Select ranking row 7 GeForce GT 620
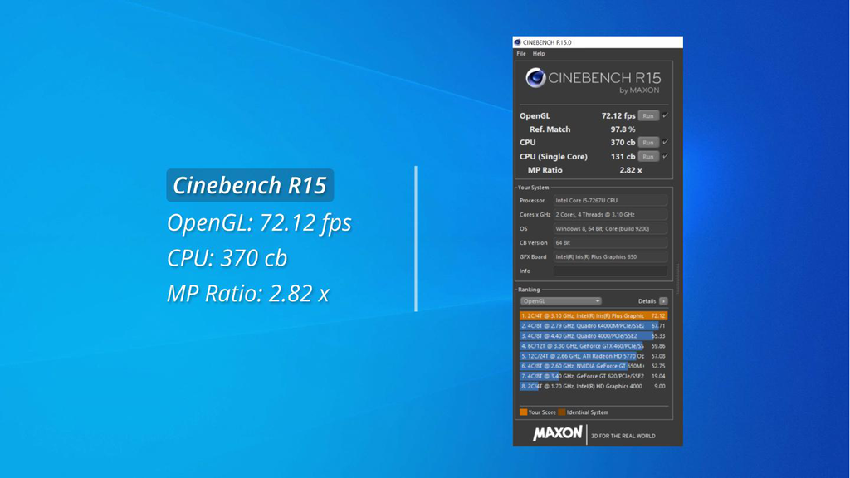Image resolution: width=850 pixels, height=478 pixels. [594, 376]
